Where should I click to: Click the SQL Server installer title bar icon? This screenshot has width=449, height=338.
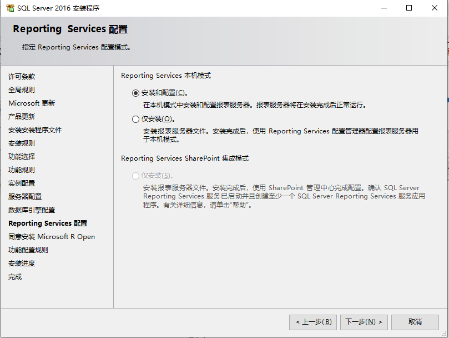coord(9,8)
